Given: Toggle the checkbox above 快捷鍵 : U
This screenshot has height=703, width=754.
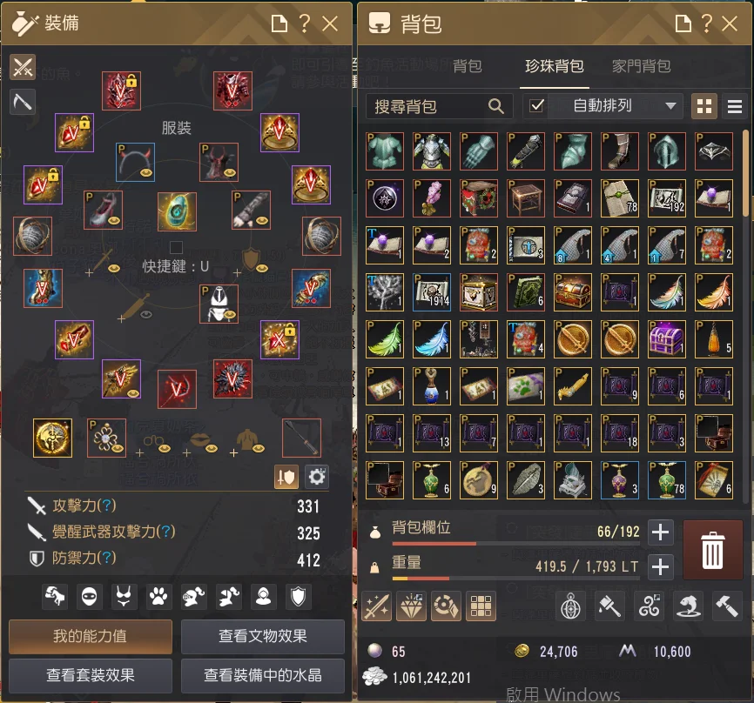Looking at the screenshot, I should click(x=177, y=247).
